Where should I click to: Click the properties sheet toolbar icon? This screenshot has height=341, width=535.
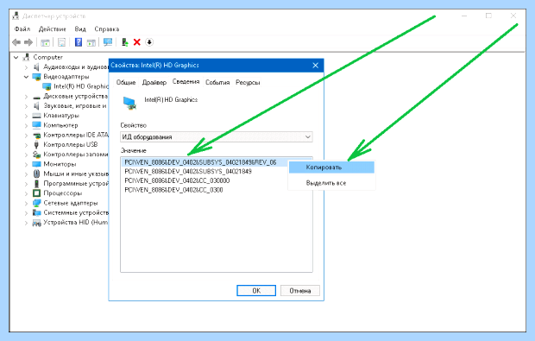point(62,42)
